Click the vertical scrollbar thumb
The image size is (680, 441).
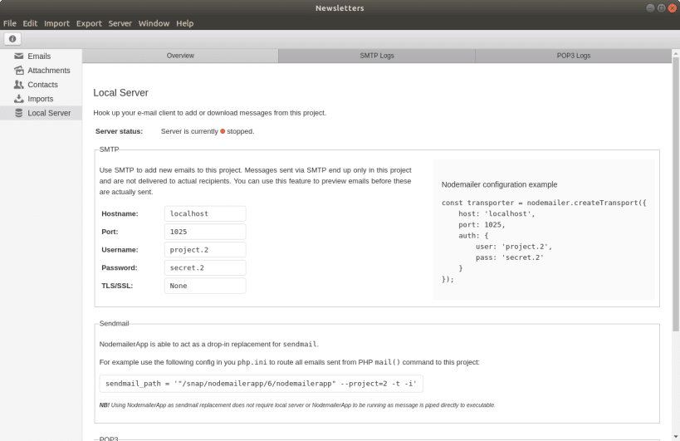tap(676, 194)
